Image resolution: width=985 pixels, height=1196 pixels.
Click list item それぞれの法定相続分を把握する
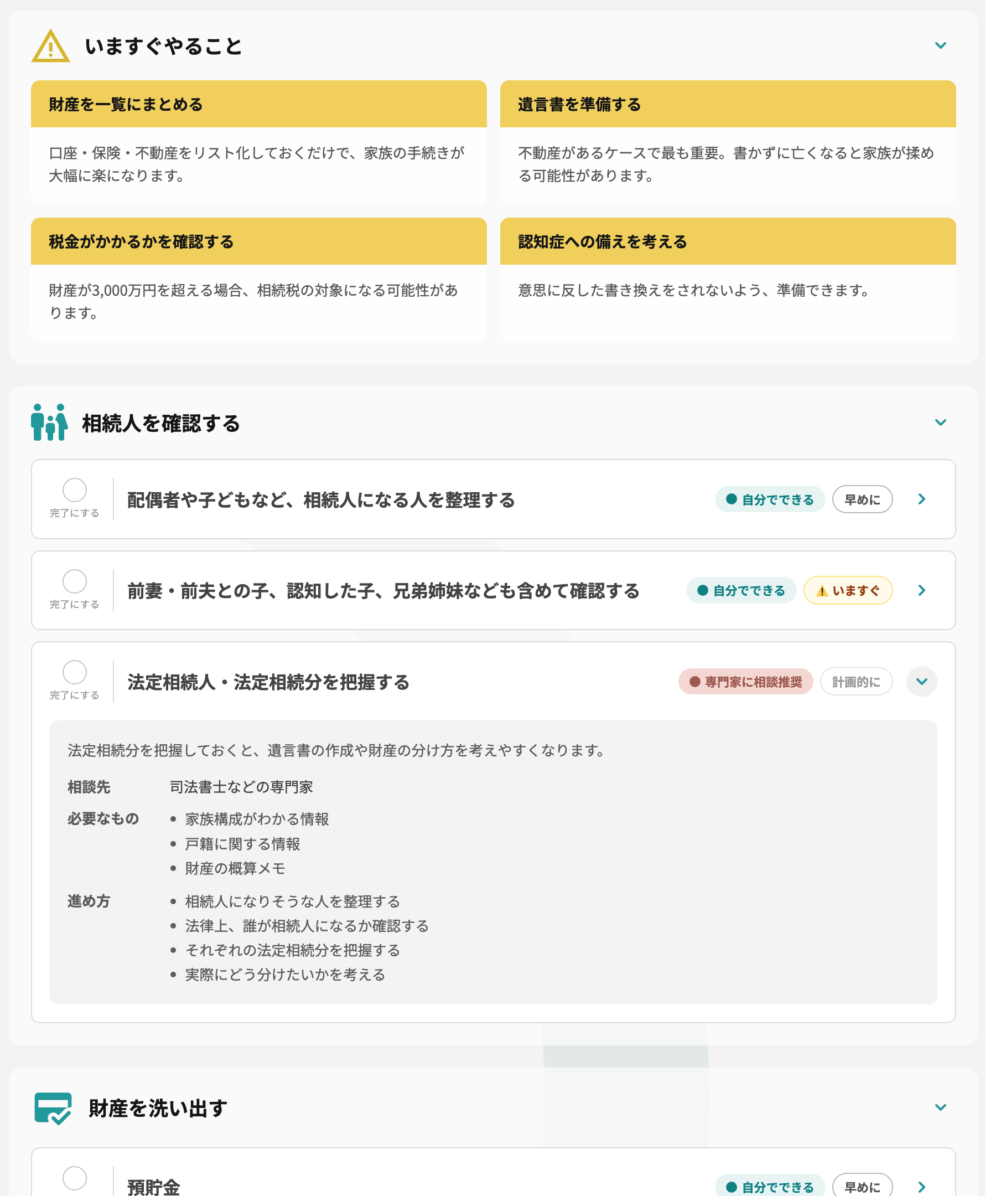point(293,950)
